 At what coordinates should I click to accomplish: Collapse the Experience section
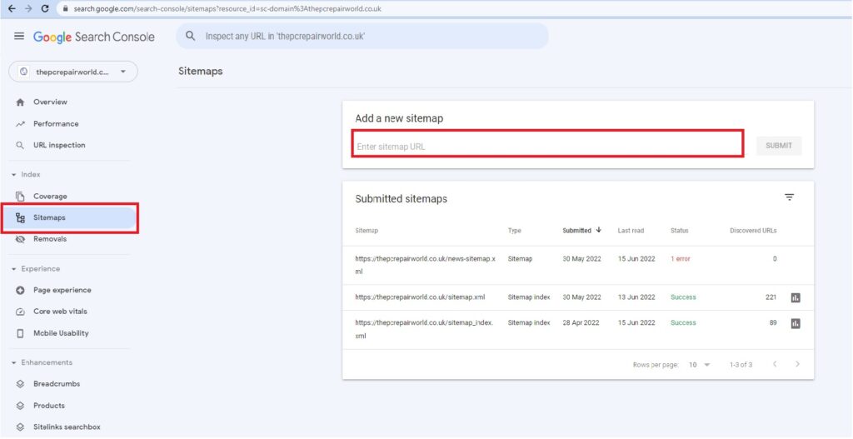(x=14, y=269)
